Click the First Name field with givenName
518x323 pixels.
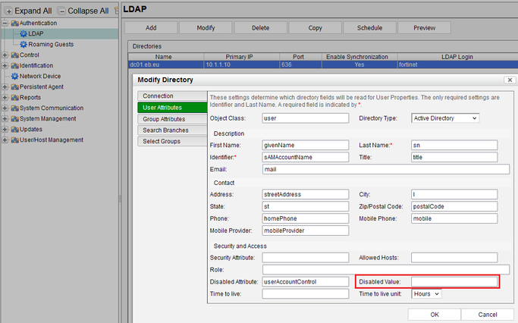tap(305, 145)
